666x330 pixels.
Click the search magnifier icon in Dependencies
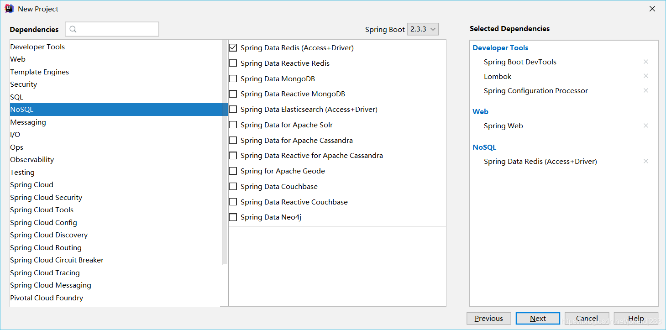(73, 29)
